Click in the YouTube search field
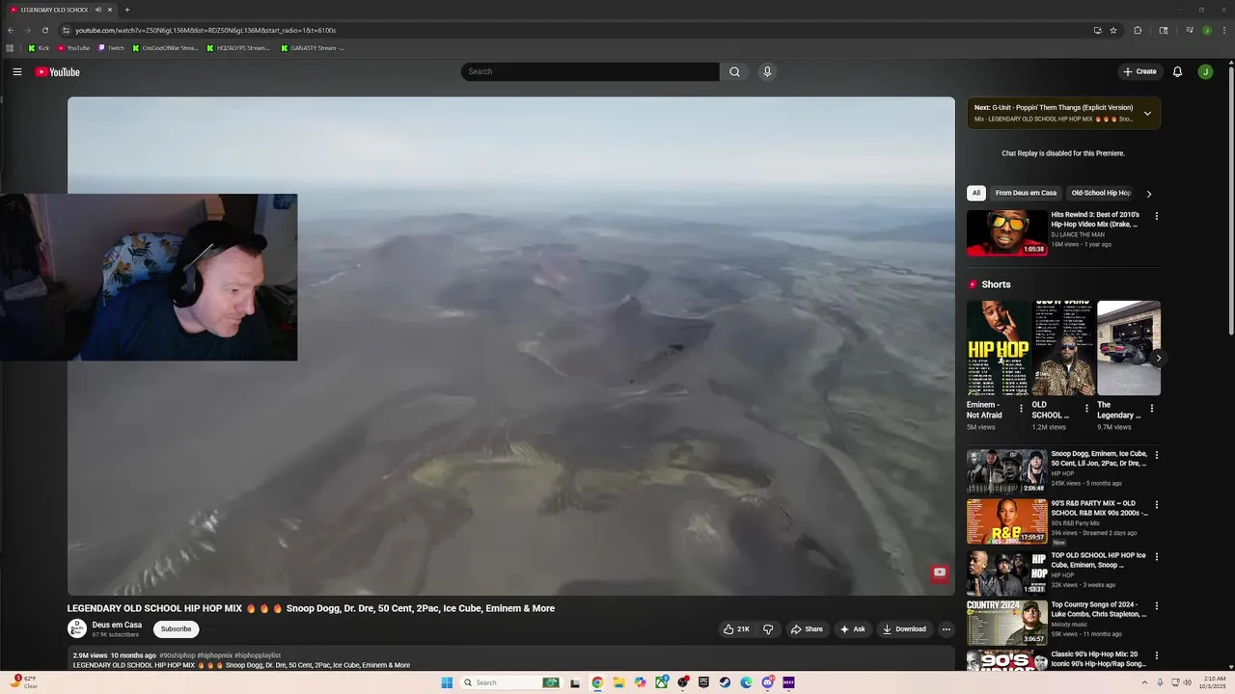 [590, 71]
